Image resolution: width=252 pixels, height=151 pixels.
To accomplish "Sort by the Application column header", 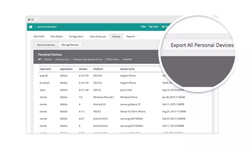I will point(66,69).
